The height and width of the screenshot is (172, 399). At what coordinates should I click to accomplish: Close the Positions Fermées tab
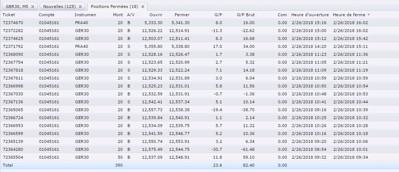click(x=143, y=7)
